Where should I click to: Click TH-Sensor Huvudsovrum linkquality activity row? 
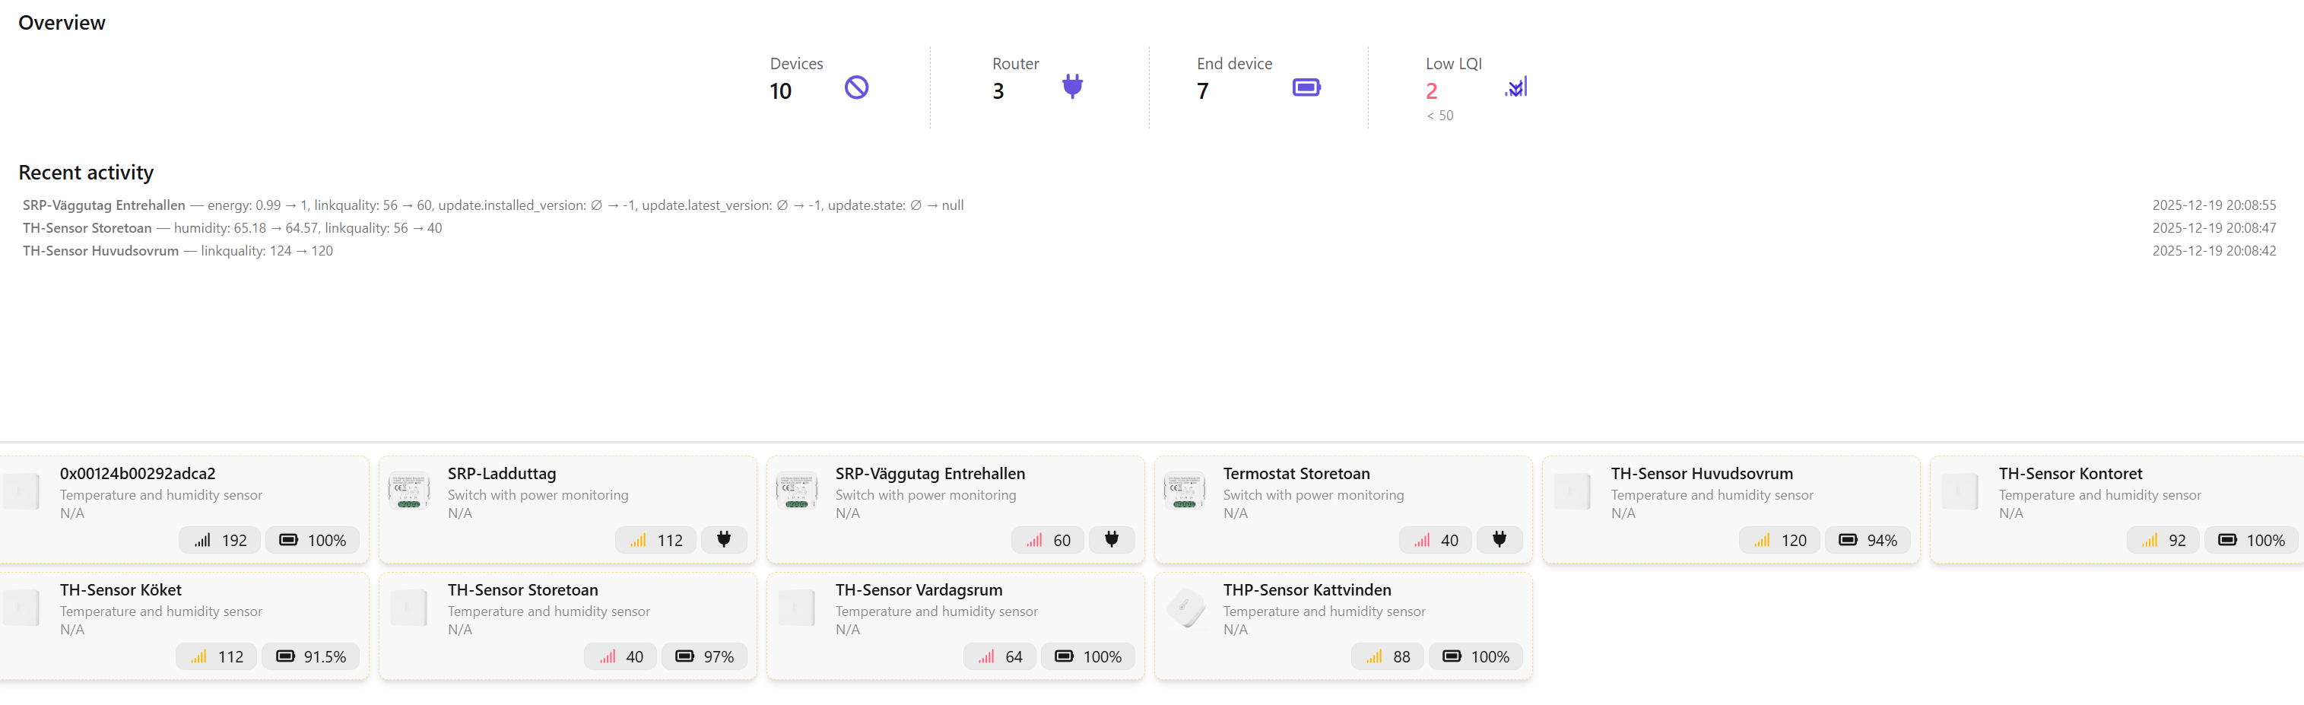click(178, 250)
